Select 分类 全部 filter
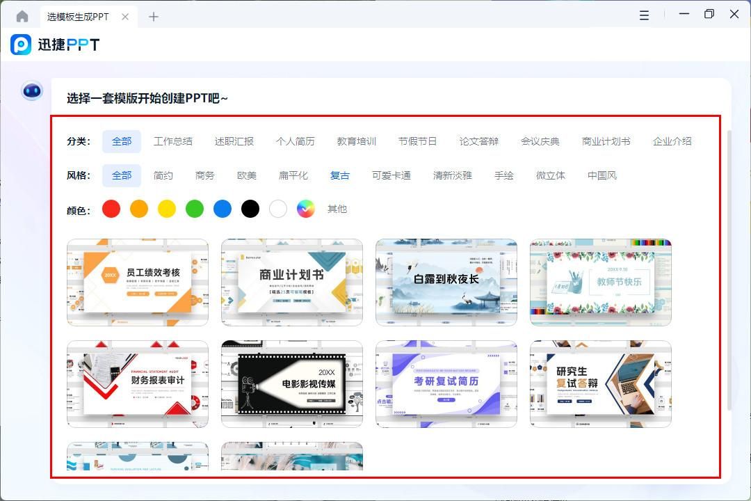The height and width of the screenshot is (501, 751). (x=122, y=141)
